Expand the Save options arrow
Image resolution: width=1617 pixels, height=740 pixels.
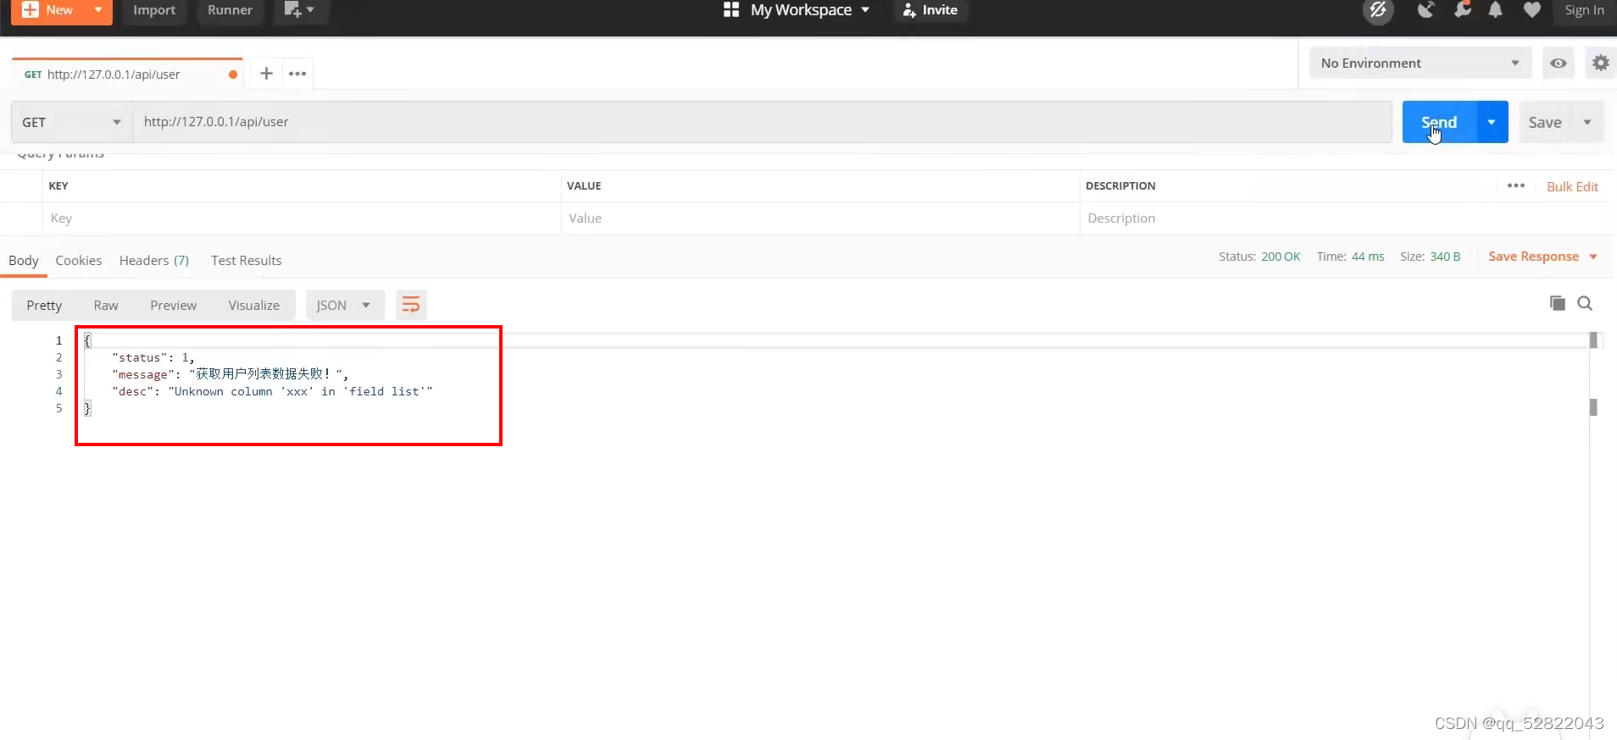1587,123
